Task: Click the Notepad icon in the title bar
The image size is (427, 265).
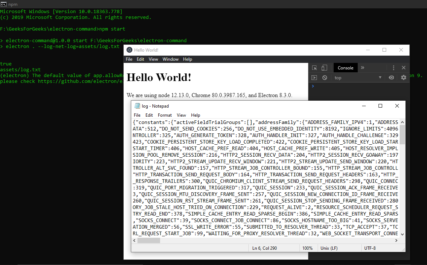Action: [x=137, y=106]
